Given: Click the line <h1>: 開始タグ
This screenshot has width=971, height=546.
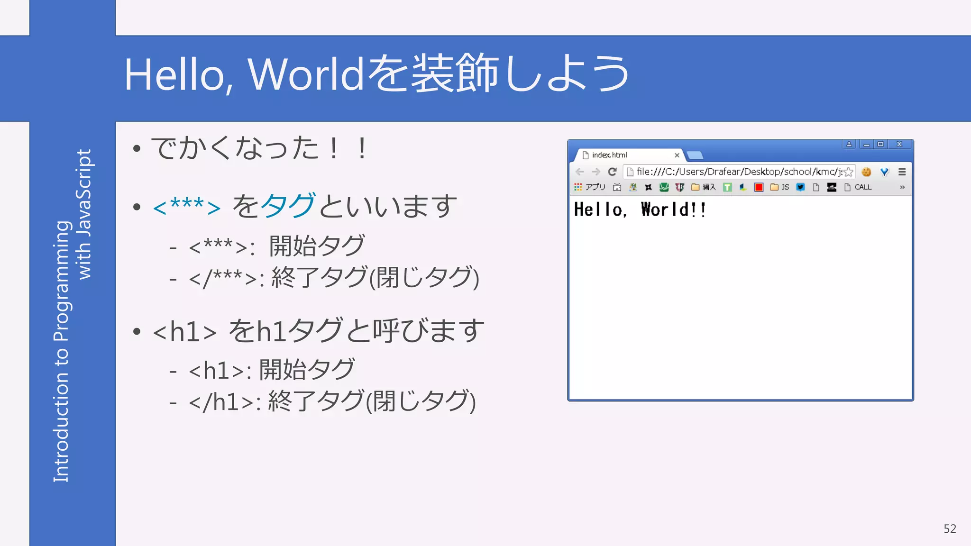Looking at the screenshot, I should click(272, 370).
